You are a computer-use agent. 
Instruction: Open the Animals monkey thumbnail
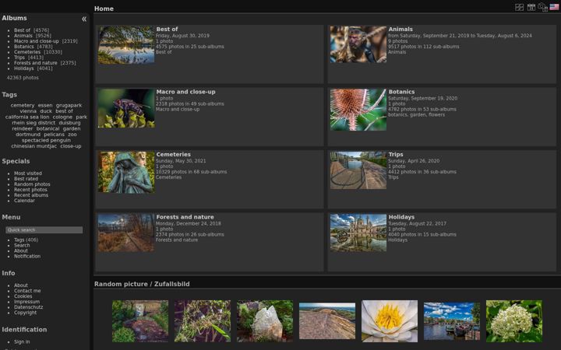[358, 44]
